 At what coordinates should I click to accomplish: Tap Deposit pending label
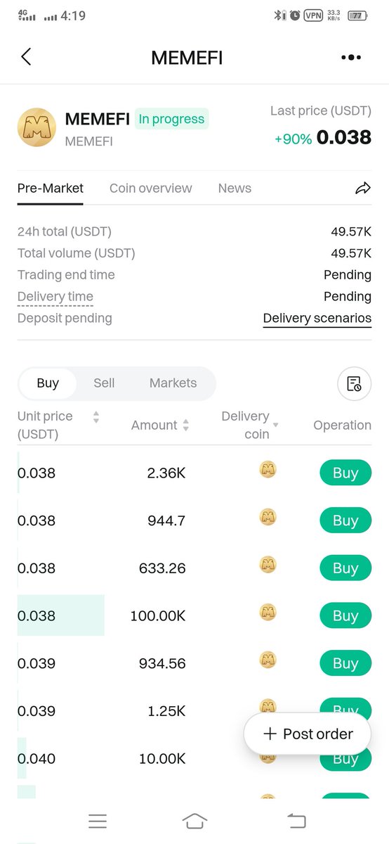click(x=65, y=319)
